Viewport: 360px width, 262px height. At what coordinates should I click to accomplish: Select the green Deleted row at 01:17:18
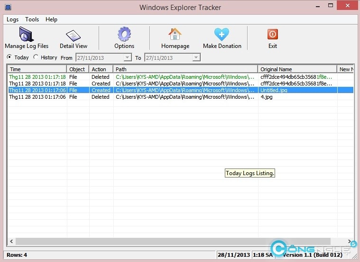coord(181,77)
